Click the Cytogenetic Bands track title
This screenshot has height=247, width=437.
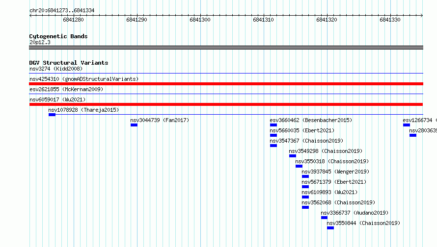coord(58,36)
